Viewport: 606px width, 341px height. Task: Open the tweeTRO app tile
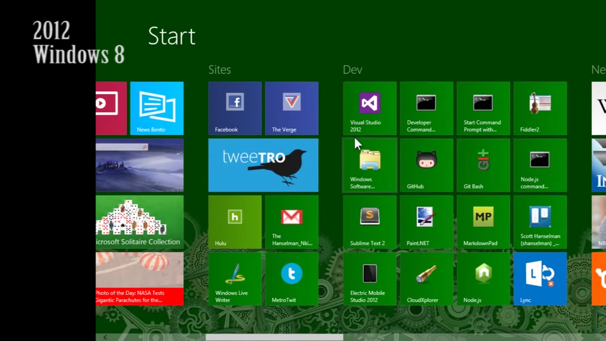263,165
